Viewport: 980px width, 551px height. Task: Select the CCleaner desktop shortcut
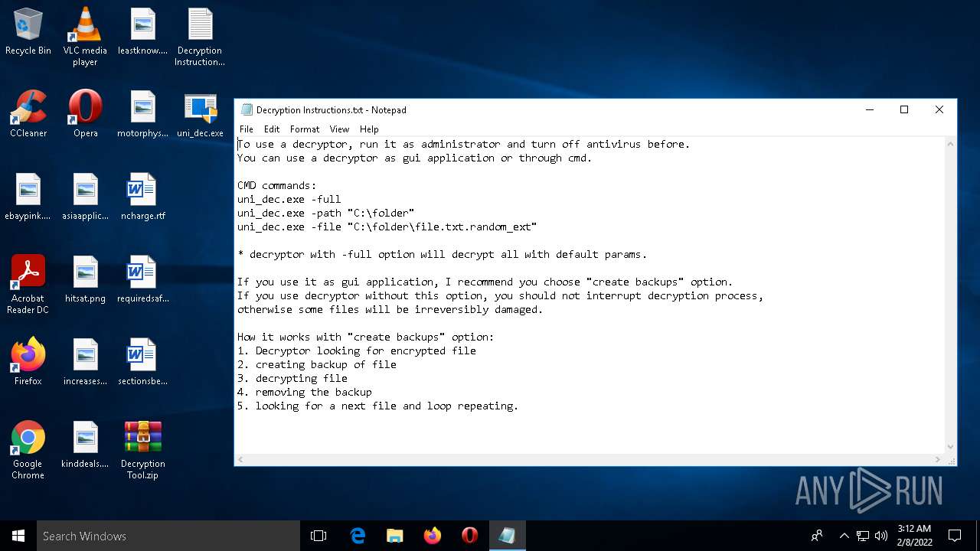pyautogui.click(x=28, y=115)
